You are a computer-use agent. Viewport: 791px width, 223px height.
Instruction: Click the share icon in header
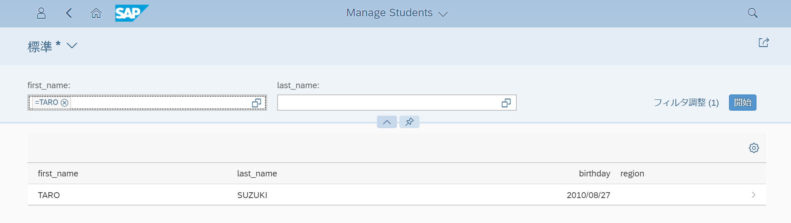click(764, 43)
